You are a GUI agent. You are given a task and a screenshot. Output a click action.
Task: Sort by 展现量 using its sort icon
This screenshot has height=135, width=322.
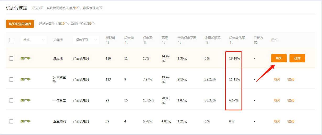coord(108,42)
